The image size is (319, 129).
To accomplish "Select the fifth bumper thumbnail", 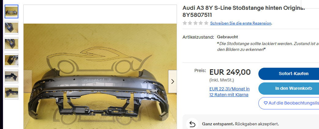I will (11, 77).
